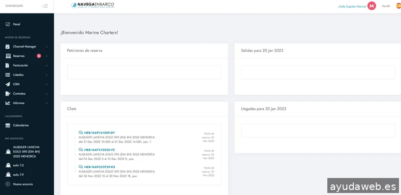Expand the Facturación submenu chevron
This screenshot has height=195, width=401.
tap(47, 65)
